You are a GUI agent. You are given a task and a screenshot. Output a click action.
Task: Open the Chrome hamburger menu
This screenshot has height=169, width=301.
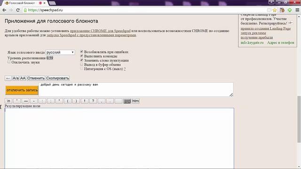(297, 10)
